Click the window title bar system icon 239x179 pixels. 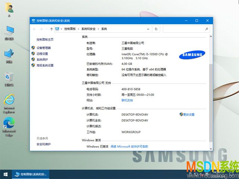[34, 21]
